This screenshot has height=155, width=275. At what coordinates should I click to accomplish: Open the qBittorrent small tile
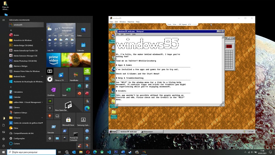coord(87,131)
